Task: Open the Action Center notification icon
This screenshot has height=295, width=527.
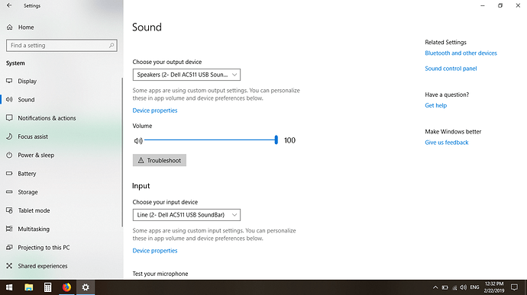Action: click(514, 287)
